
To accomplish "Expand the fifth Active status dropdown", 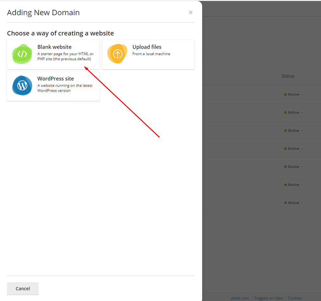I will [293, 166].
